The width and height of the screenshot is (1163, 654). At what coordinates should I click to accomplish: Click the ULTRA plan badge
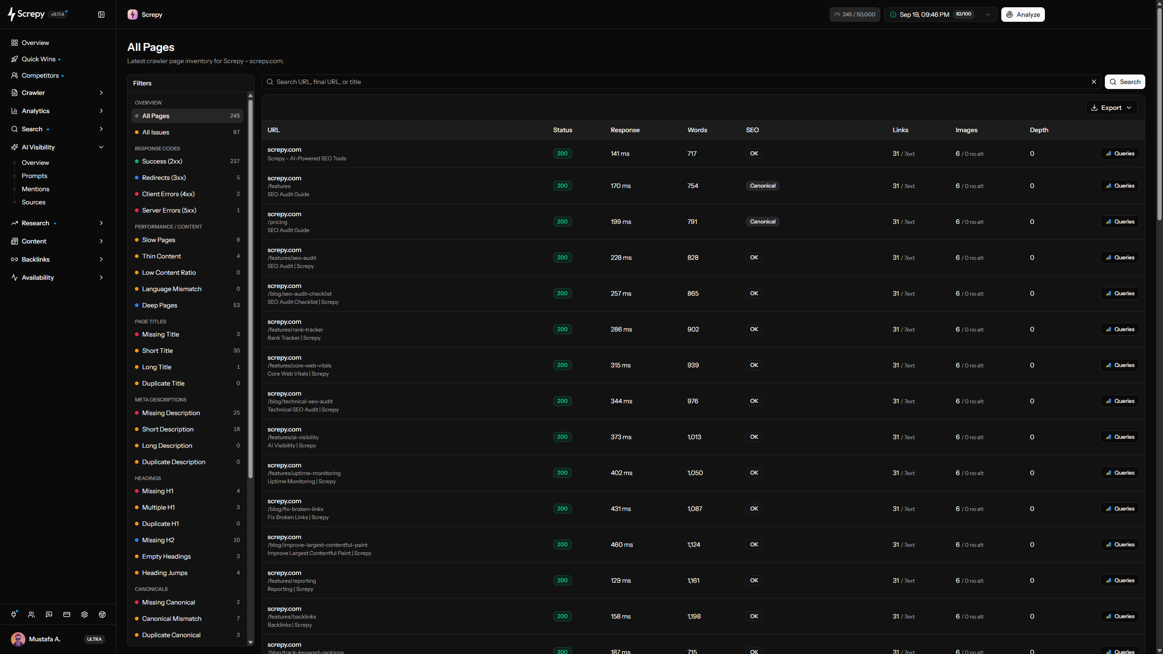(x=94, y=639)
